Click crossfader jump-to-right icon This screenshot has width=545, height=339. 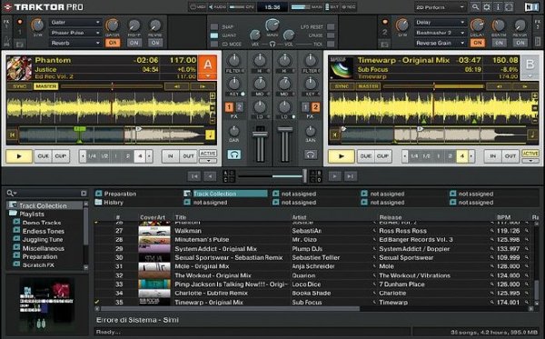point(351,176)
